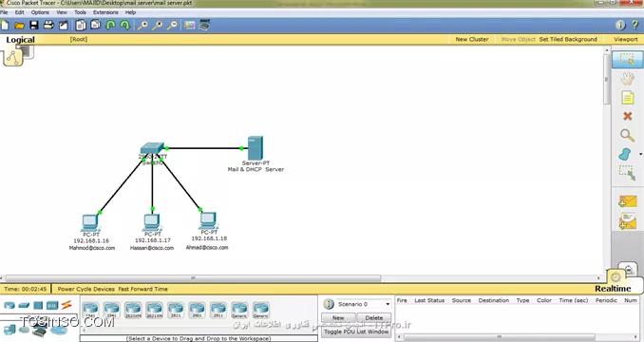
Task: Open the Options menu
Action: 40,12
